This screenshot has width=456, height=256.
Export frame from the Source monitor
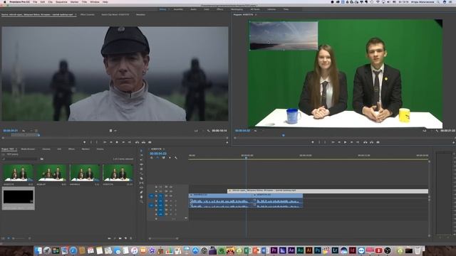click(150, 142)
